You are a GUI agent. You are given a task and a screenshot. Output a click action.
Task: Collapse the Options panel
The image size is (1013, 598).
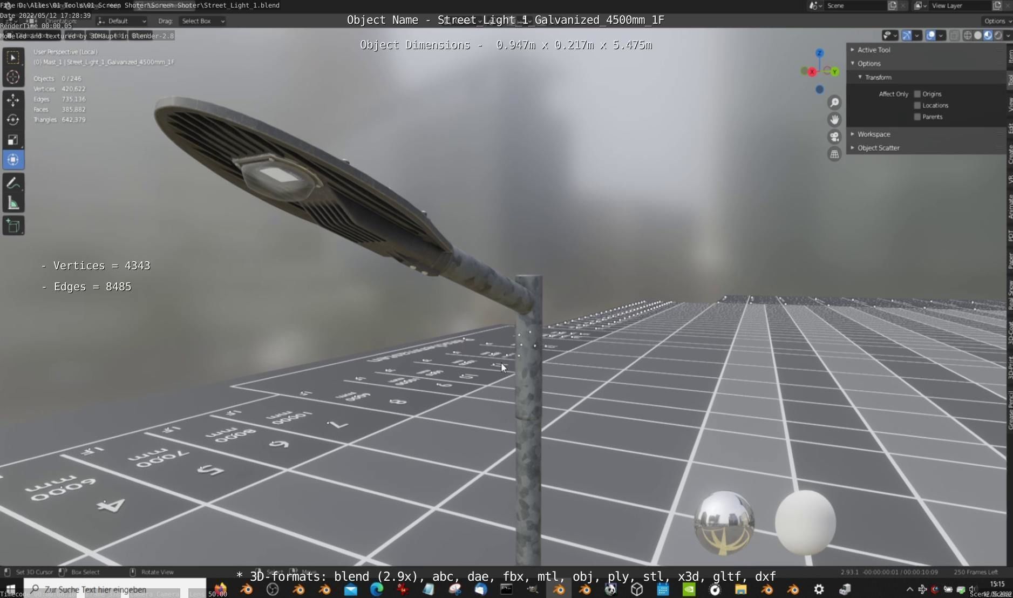[926, 64]
